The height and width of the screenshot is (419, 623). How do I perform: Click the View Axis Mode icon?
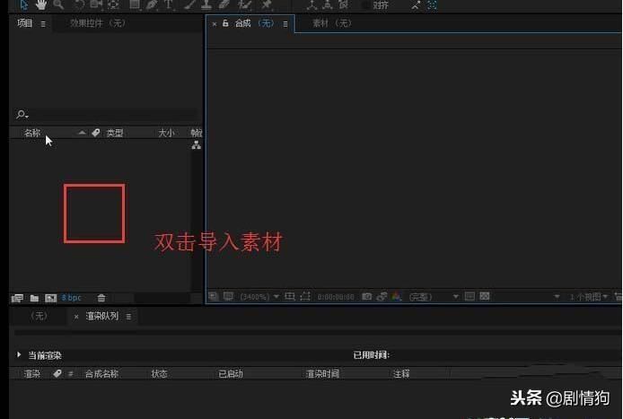[344, 4]
